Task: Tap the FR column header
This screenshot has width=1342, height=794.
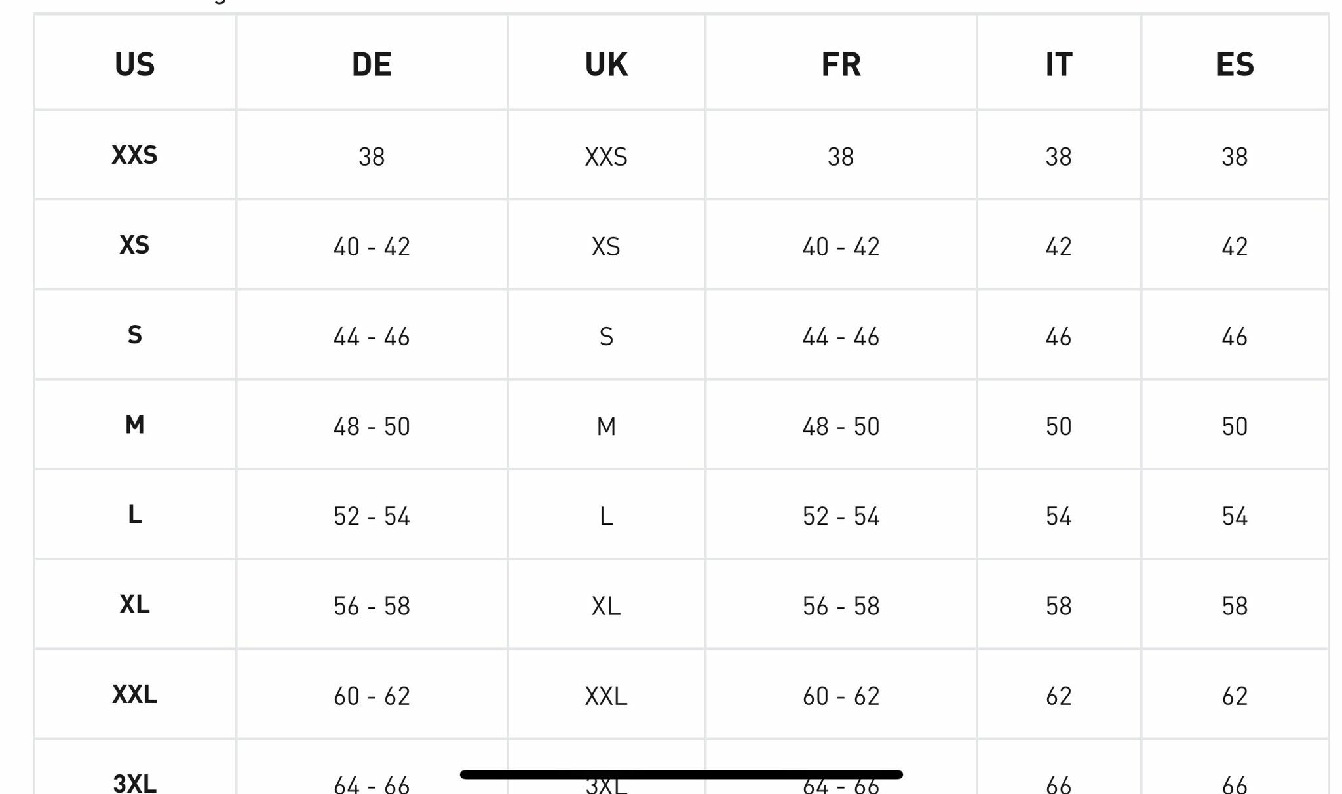Action: [841, 64]
